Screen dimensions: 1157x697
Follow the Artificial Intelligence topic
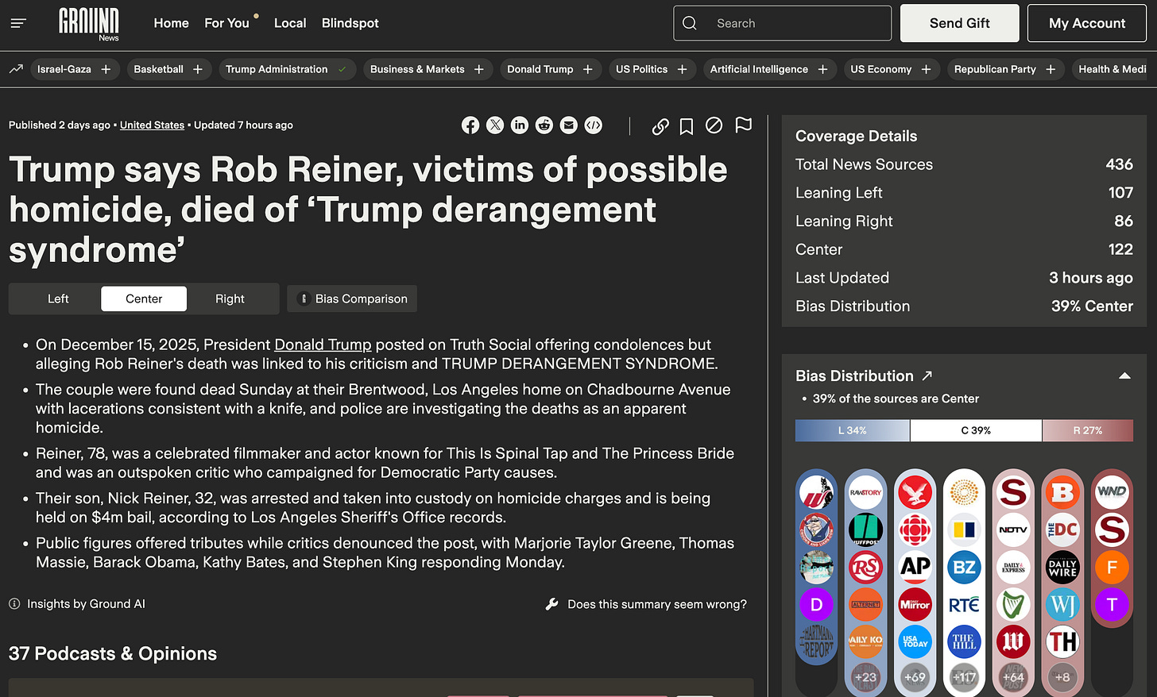click(x=823, y=69)
